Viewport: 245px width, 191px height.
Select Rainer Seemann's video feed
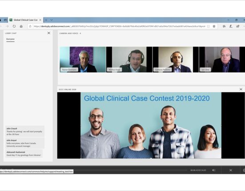[x=83, y=59]
